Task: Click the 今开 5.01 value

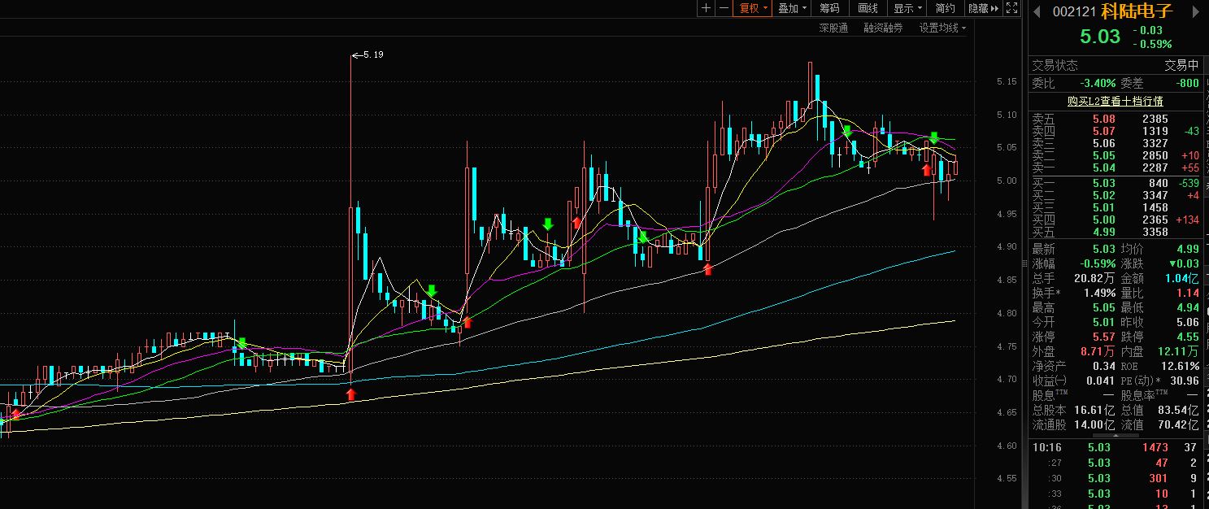Action: click(x=1103, y=322)
